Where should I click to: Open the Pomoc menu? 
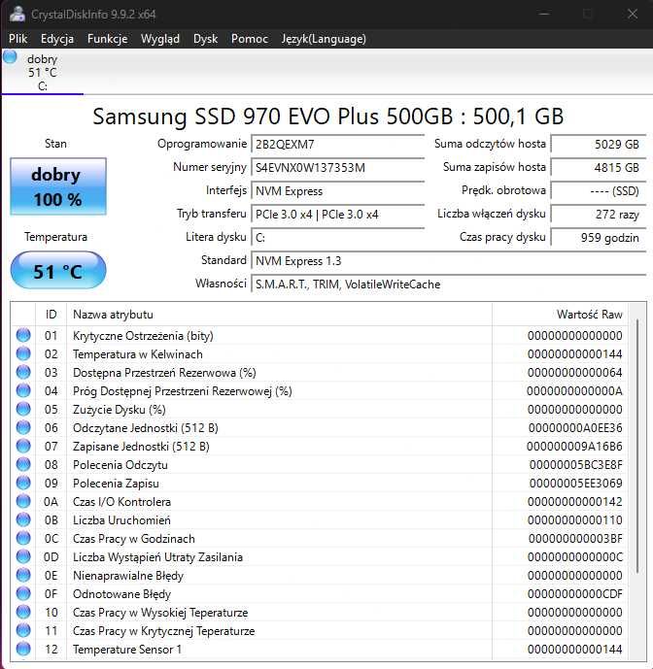(250, 39)
